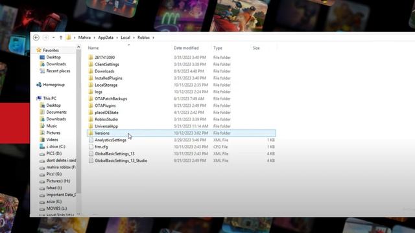415x233 pixels.
Task: Click the 10/12/2023 3:02 PM date of Versions
Action: [191, 133]
